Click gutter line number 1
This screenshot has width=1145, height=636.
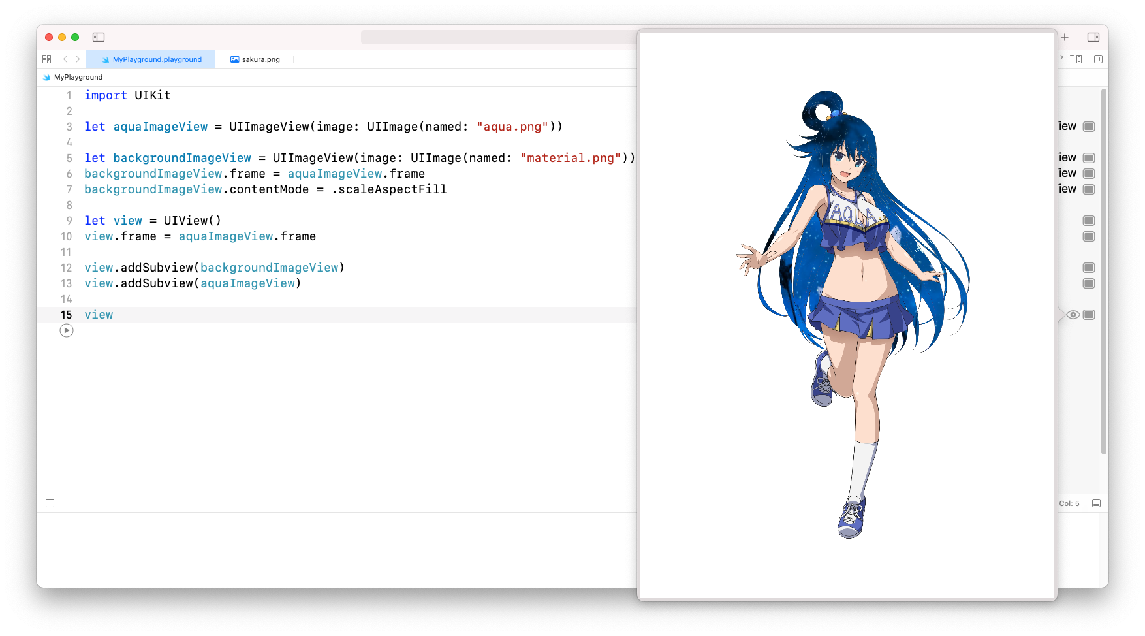tap(69, 95)
